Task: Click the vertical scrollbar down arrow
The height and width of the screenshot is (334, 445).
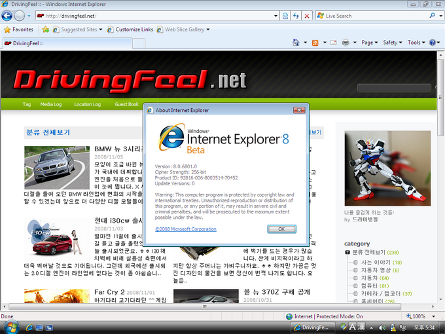Action: [x=440, y=299]
